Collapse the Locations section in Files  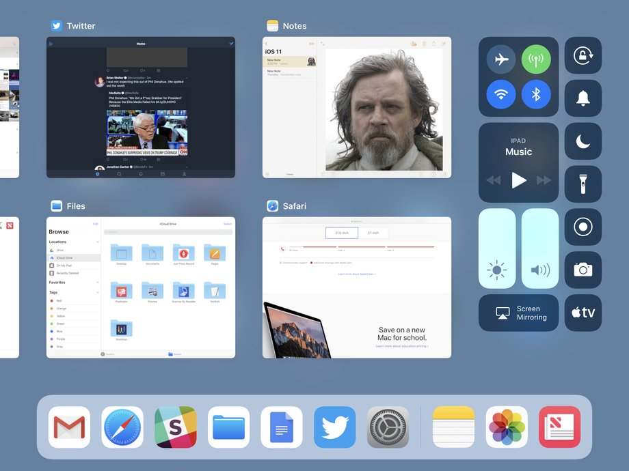tap(98, 242)
